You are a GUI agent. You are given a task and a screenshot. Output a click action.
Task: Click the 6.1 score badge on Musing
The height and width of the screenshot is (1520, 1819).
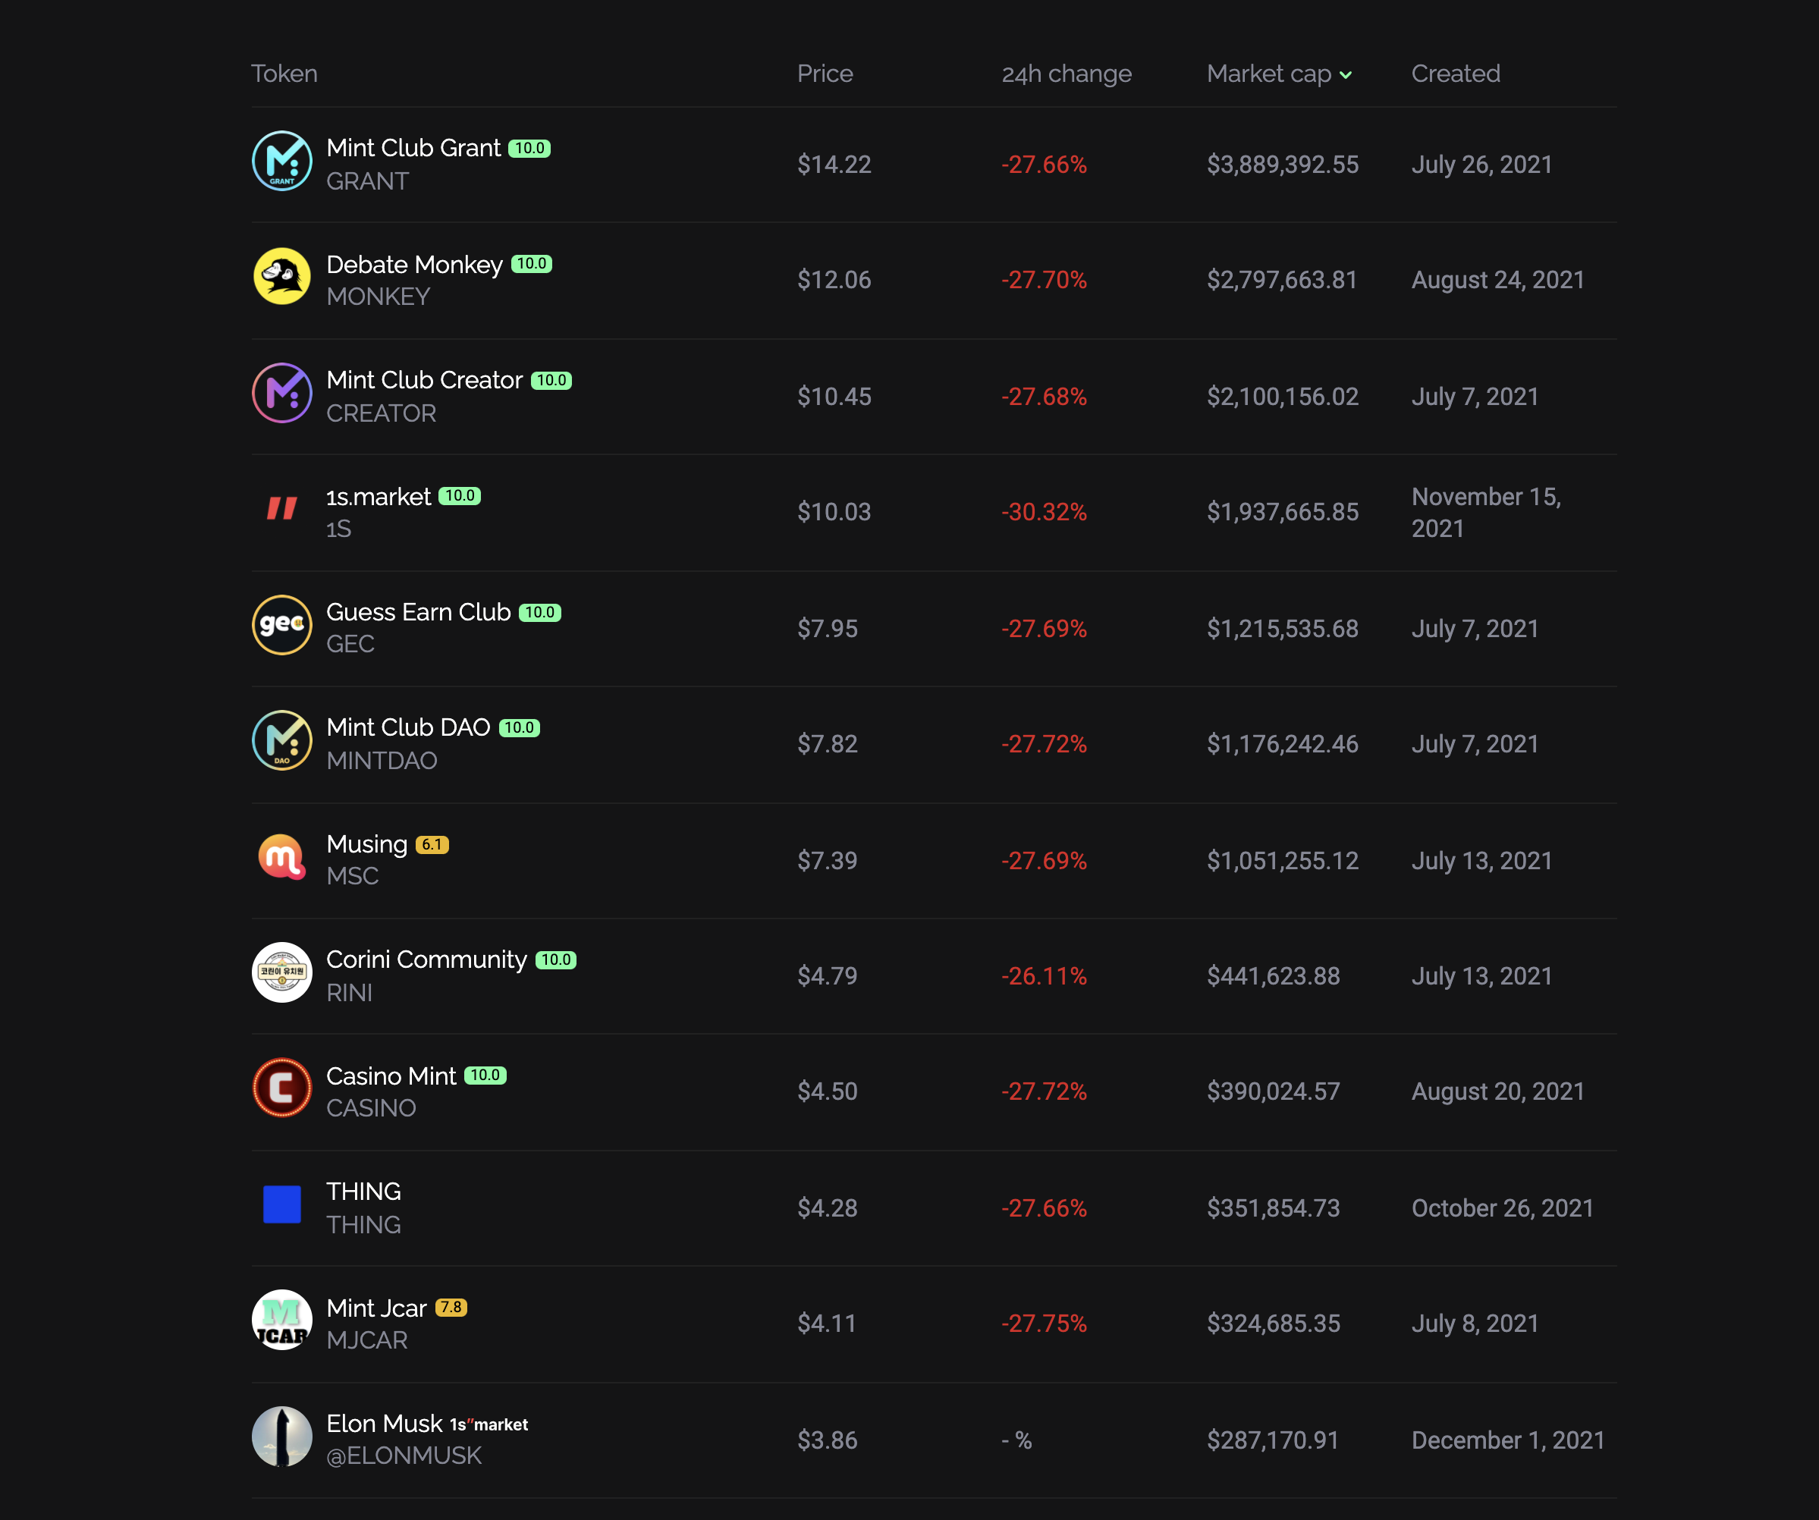(432, 844)
